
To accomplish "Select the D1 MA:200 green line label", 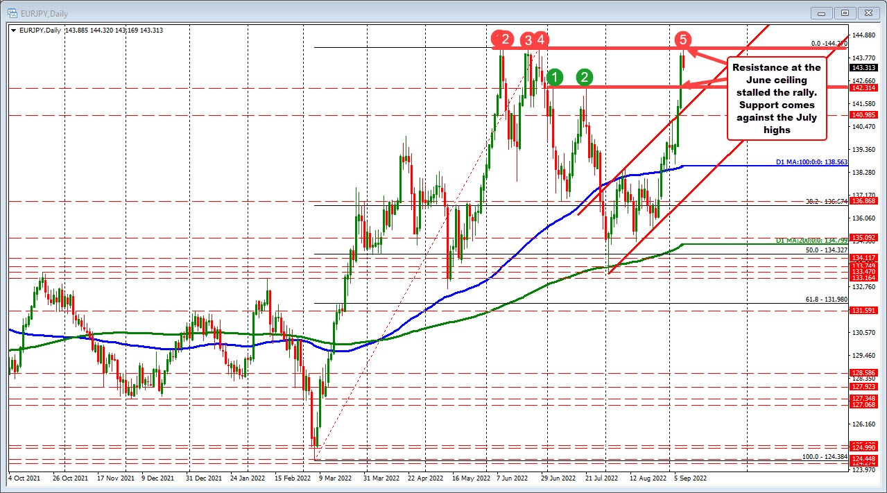I will pos(811,240).
